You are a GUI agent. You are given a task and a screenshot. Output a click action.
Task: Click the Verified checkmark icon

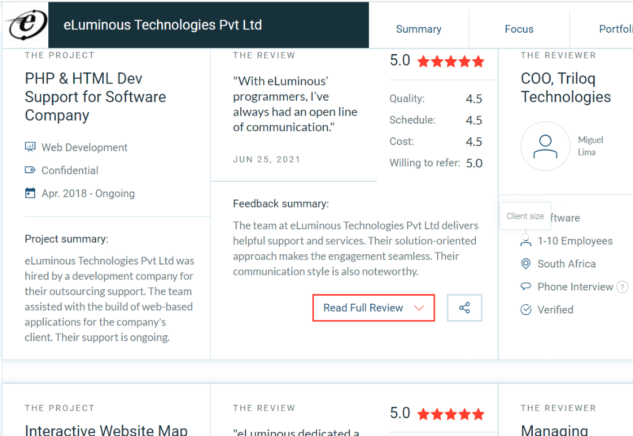pos(525,310)
